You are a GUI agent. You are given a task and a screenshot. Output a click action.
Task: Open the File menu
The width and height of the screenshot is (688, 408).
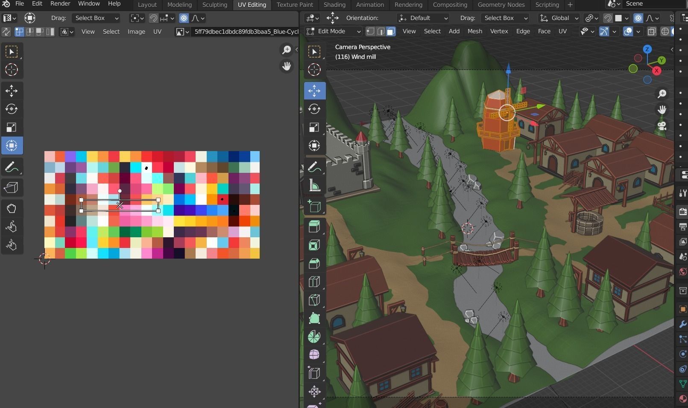pos(20,4)
